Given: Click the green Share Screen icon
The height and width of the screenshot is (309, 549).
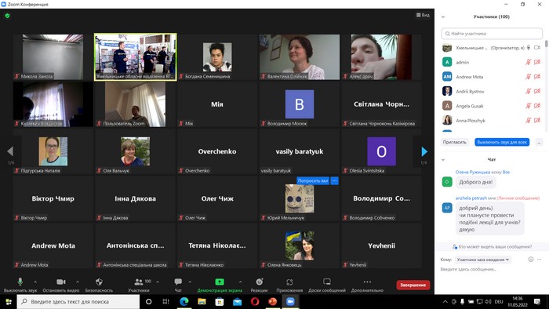Looking at the screenshot, I should [x=220, y=282].
